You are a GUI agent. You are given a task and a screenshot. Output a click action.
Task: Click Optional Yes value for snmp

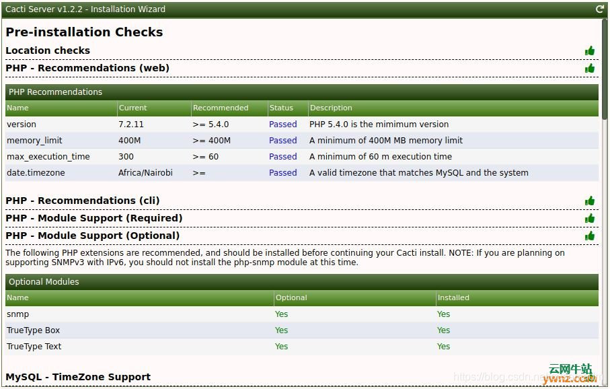click(281, 314)
